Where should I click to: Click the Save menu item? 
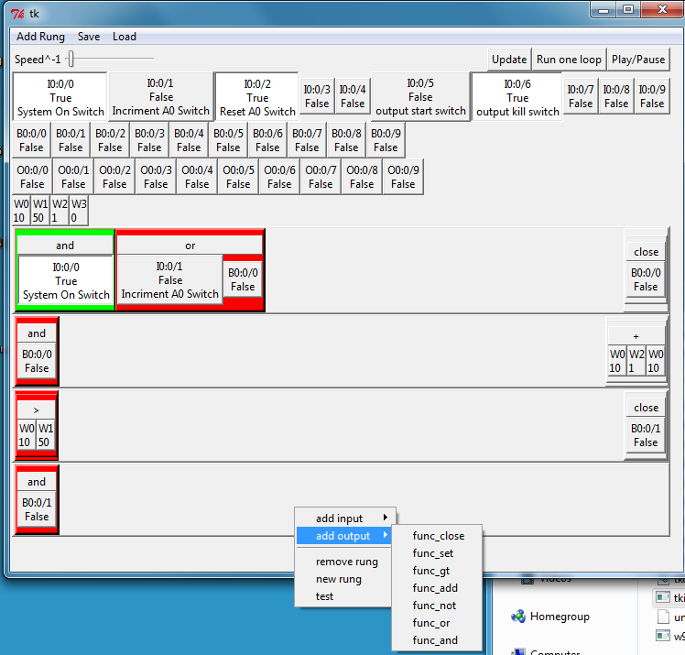[89, 37]
